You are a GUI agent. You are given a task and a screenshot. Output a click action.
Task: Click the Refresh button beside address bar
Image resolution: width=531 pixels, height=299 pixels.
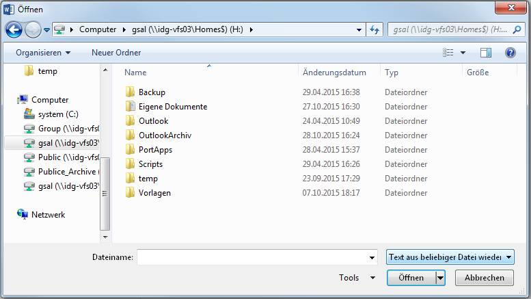(x=375, y=30)
